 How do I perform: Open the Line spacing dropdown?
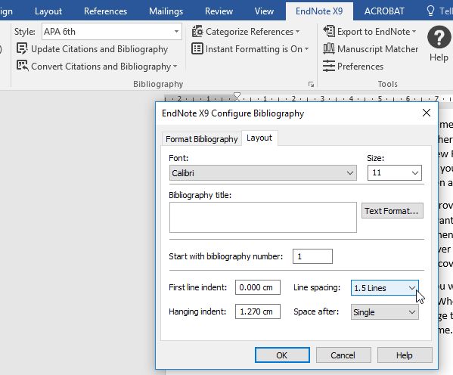tap(384, 288)
